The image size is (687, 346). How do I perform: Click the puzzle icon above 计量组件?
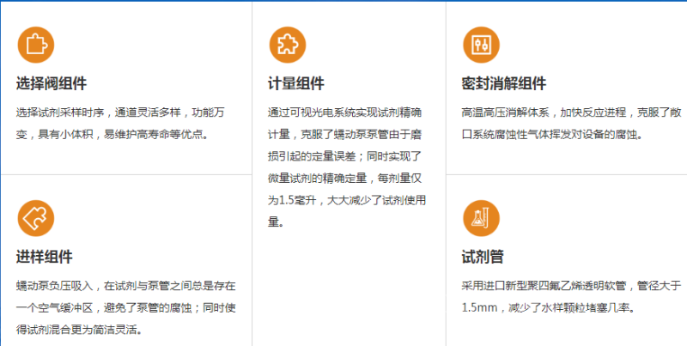pyautogui.click(x=288, y=45)
